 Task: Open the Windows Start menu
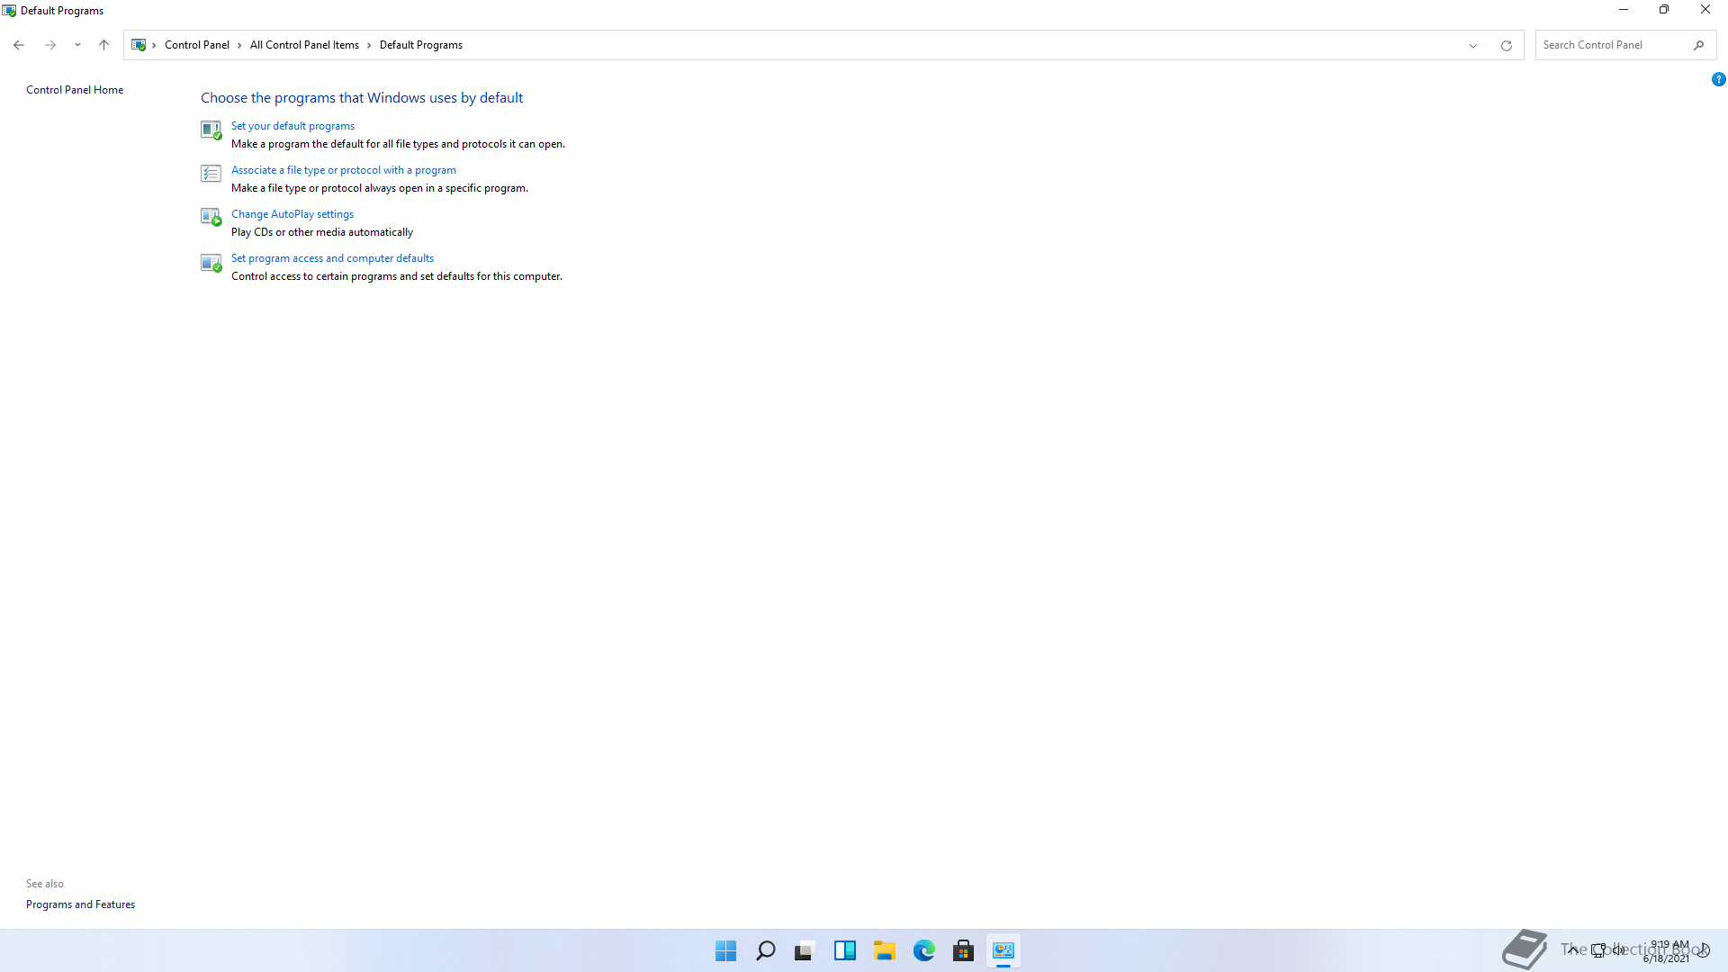[725, 950]
